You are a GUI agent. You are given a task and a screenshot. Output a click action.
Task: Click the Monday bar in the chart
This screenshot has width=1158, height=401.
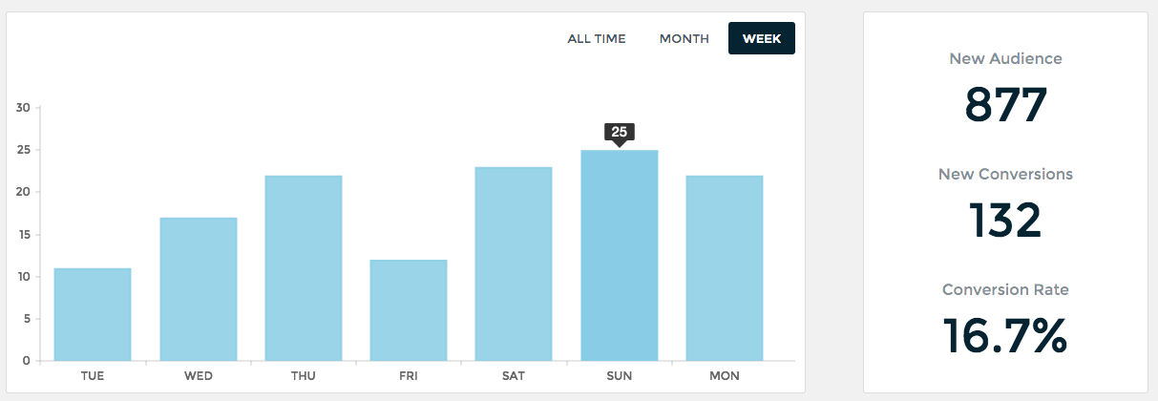[x=725, y=268]
